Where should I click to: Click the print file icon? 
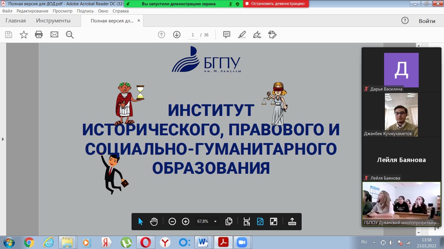(39, 35)
